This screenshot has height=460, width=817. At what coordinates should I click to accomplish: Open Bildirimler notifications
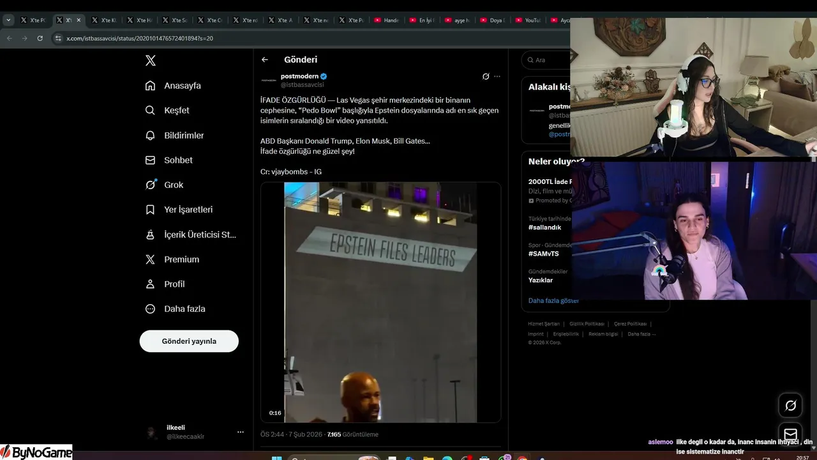174,135
